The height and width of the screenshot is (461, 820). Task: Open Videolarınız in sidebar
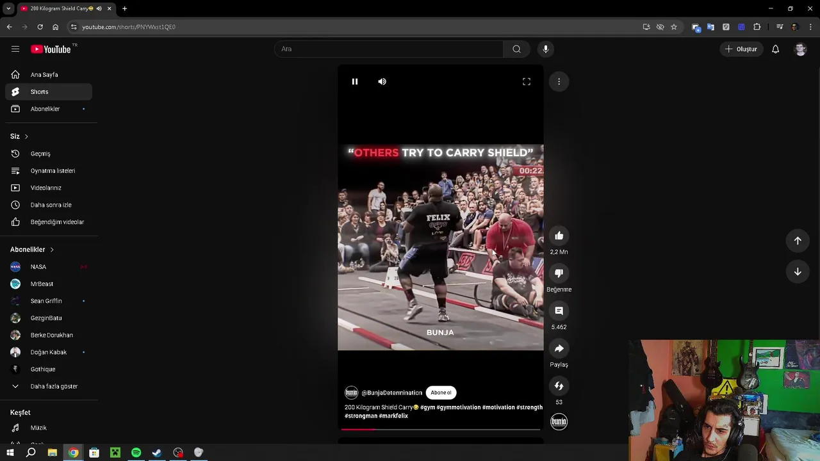(49, 188)
